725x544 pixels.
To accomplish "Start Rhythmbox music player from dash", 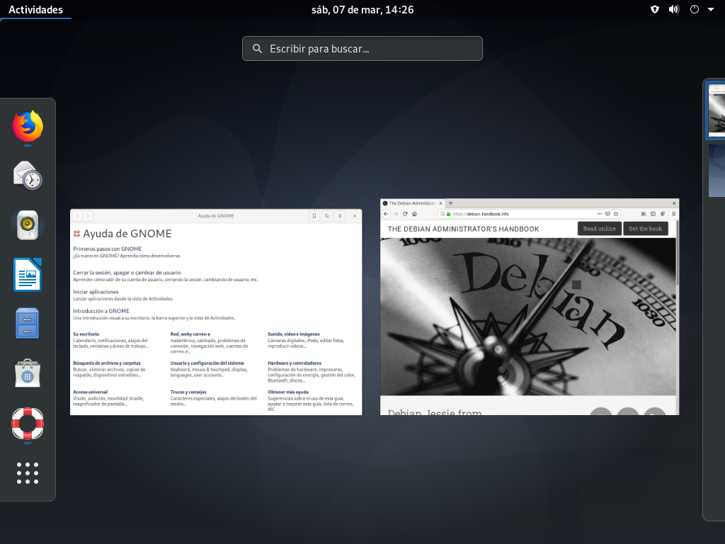I will (28, 225).
